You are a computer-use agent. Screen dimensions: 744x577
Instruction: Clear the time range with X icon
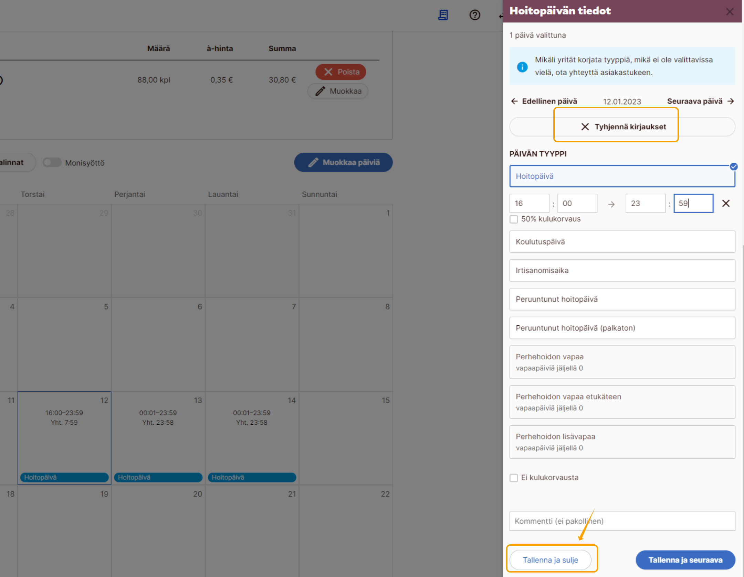[726, 203]
